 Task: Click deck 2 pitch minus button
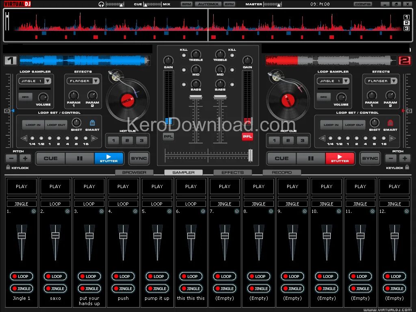391,158
